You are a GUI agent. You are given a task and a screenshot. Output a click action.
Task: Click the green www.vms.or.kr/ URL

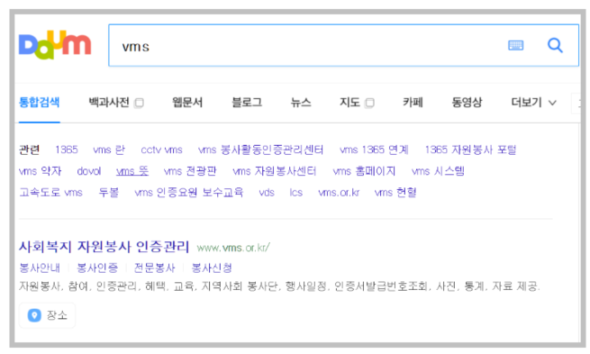[x=233, y=248]
